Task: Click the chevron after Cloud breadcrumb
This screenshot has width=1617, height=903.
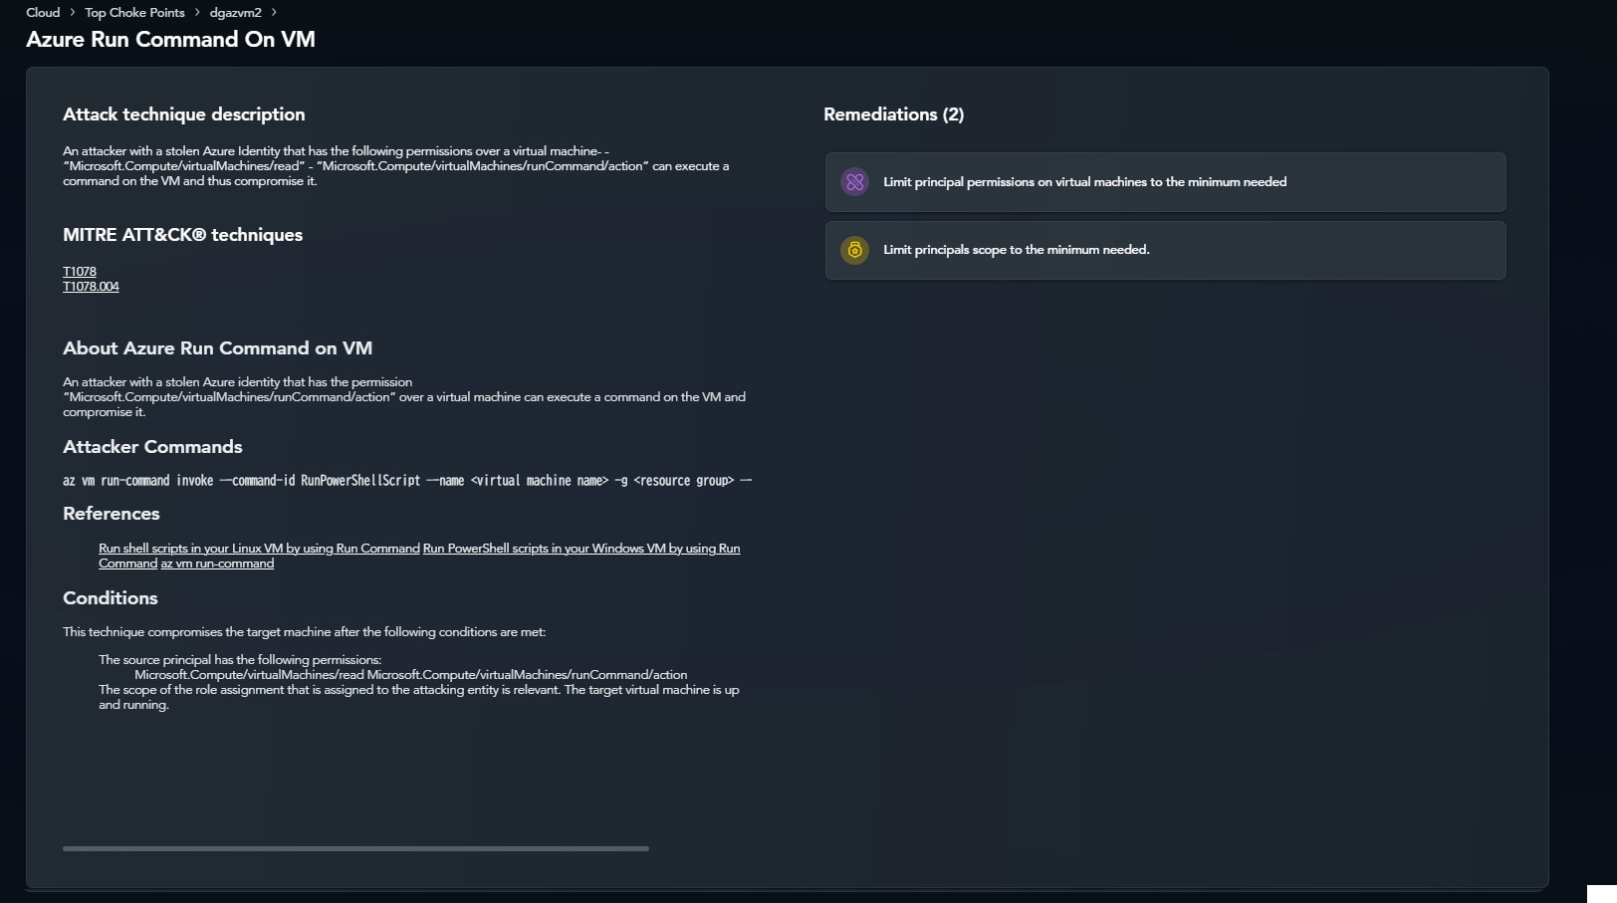Action: (73, 13)
